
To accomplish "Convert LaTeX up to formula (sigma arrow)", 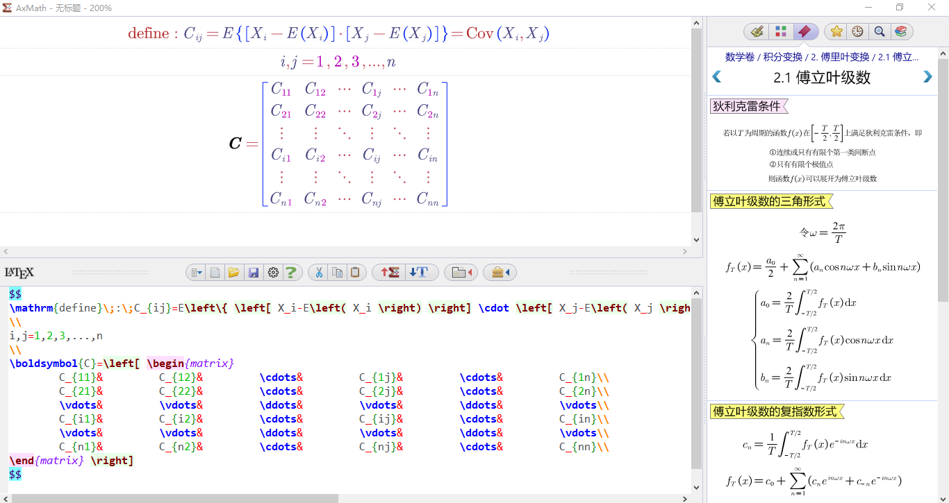I will point(390,273).
